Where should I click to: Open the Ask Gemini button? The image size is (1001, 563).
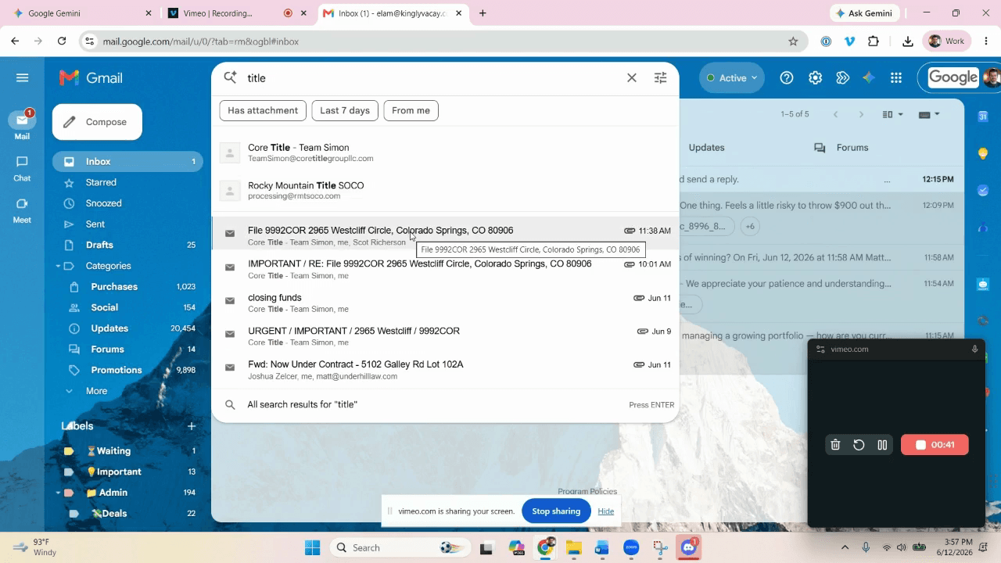click(864, 13)
